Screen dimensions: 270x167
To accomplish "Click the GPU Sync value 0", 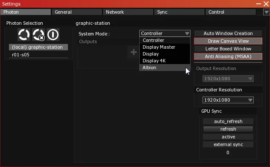I will [x=228, y=152].
